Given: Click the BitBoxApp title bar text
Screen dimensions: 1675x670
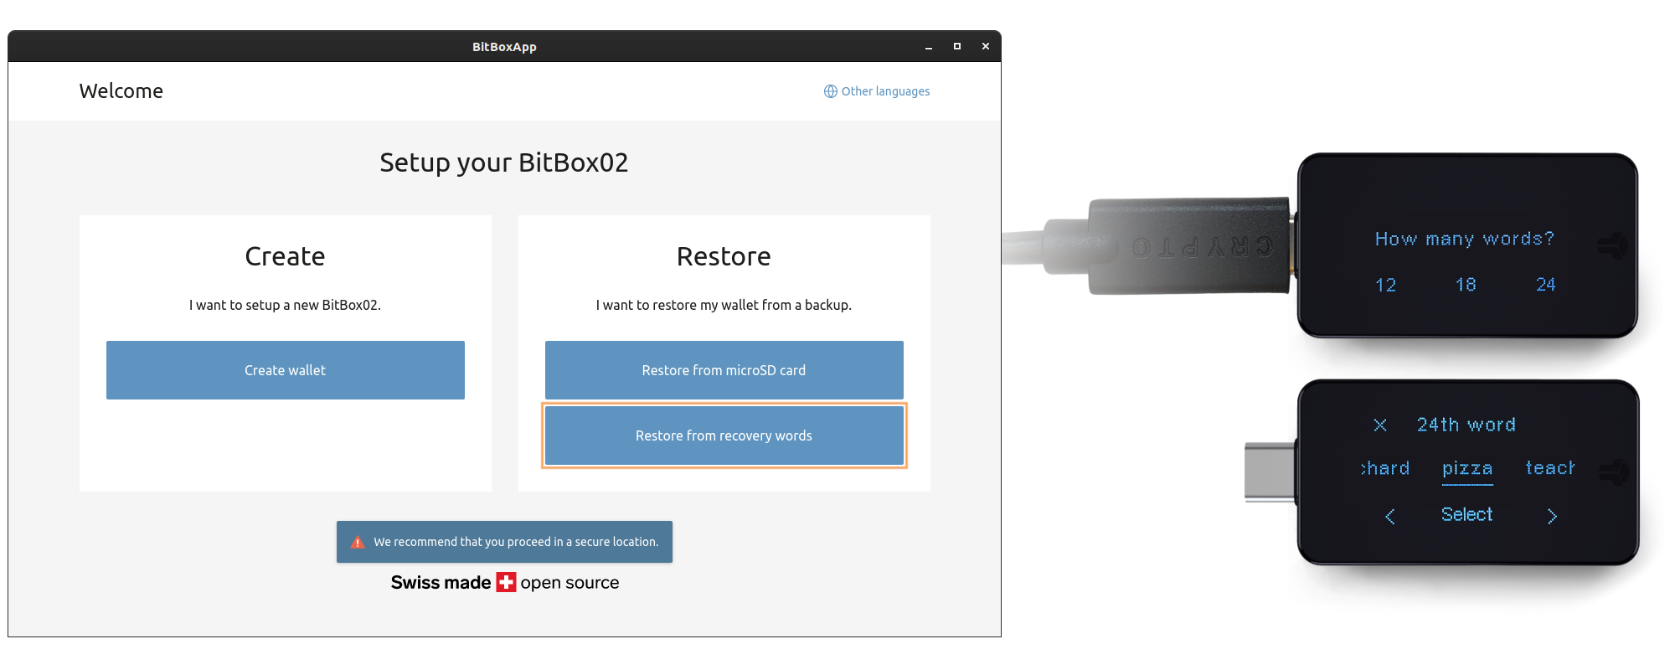Looking at the screenshot, I should pyautogui.click(x=504, y=47).
